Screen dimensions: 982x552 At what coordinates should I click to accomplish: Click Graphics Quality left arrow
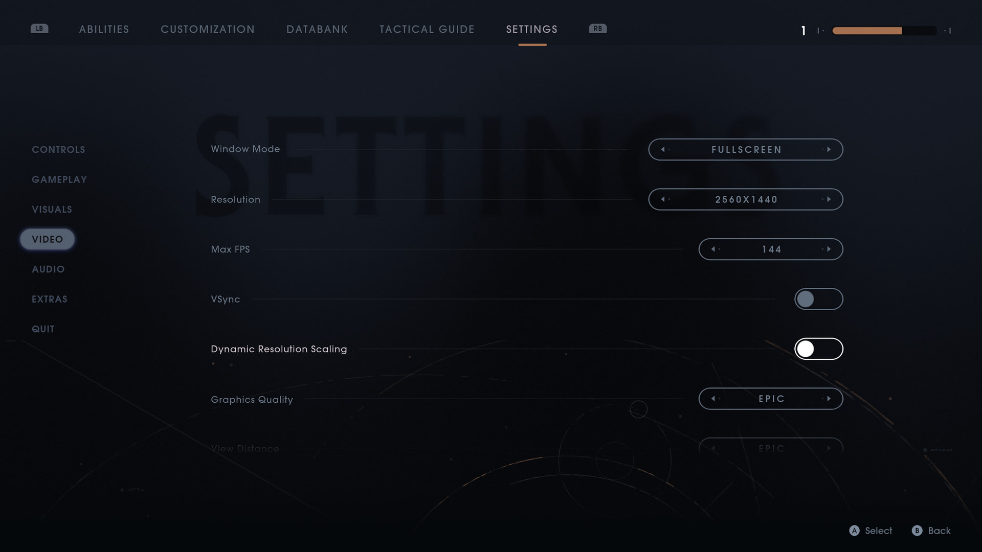(713, 399)
